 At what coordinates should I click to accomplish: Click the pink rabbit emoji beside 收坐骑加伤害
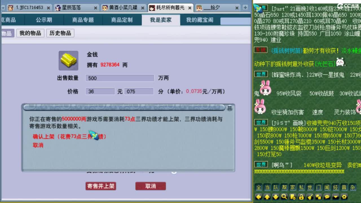259,106
